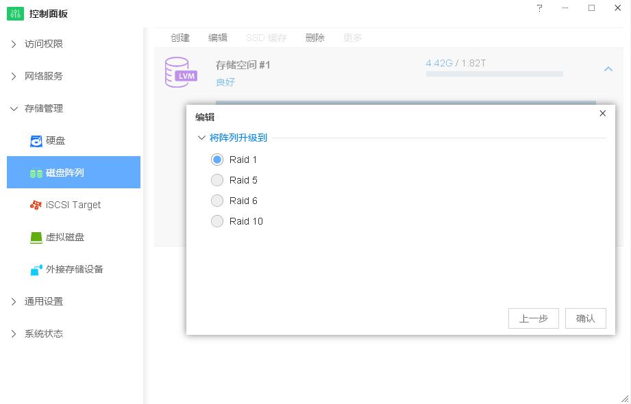The width and height of the screenshot is (631, 404).
Task: Select the Raid 6 radio button
Action: coord(217,201)
